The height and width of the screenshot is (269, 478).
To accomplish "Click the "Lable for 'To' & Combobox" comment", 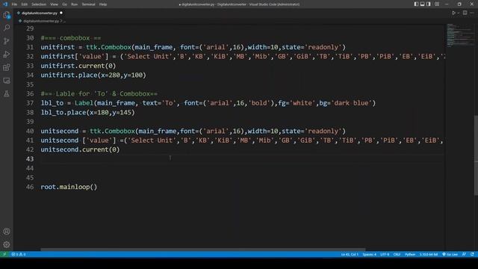I will (99, 94).
